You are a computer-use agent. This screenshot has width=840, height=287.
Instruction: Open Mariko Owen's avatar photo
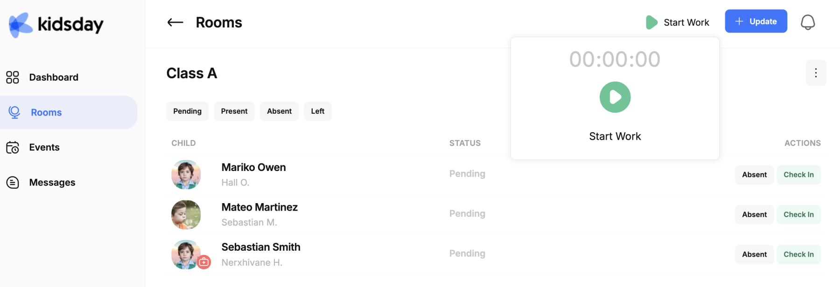(186, 175)
